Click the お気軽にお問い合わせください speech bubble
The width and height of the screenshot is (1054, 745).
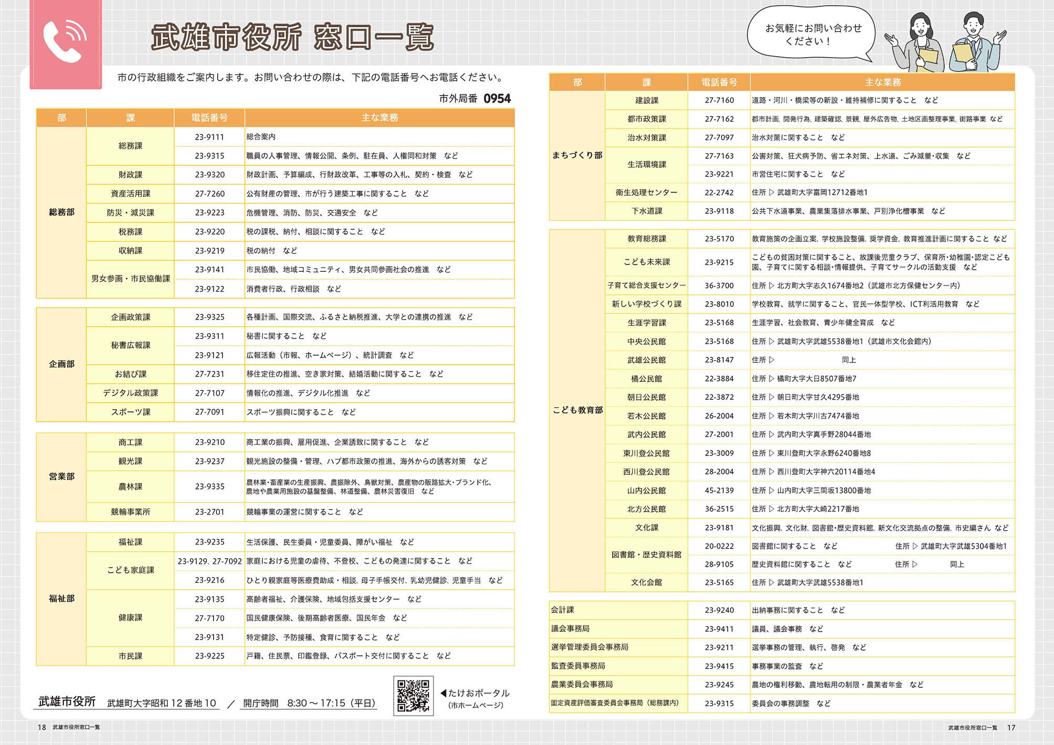(812, 35)
